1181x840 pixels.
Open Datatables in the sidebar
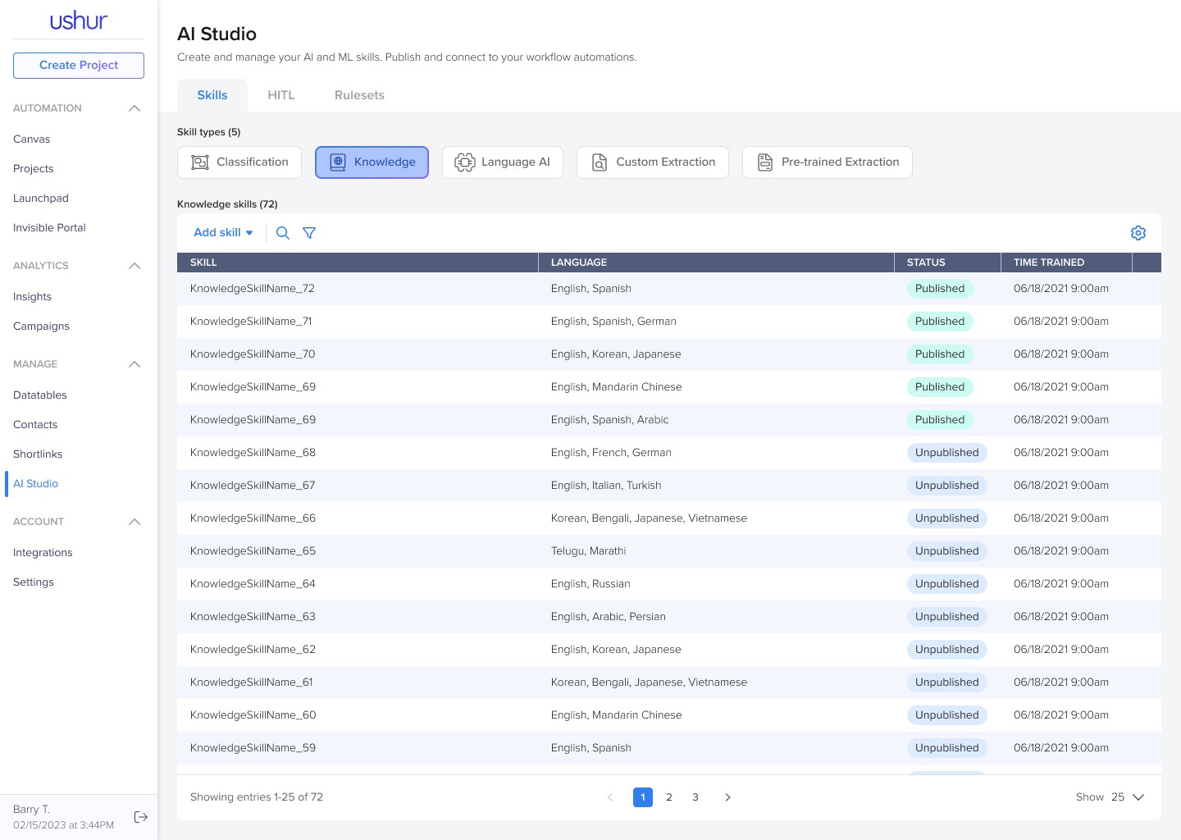40,395
